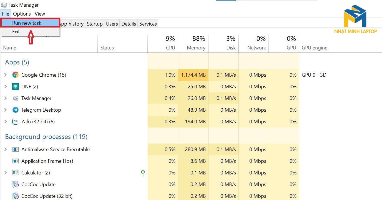Viewport: 382px width, 200px height.
Task: Select the Google Chrome (15) process name
Action: coord(44,75)
